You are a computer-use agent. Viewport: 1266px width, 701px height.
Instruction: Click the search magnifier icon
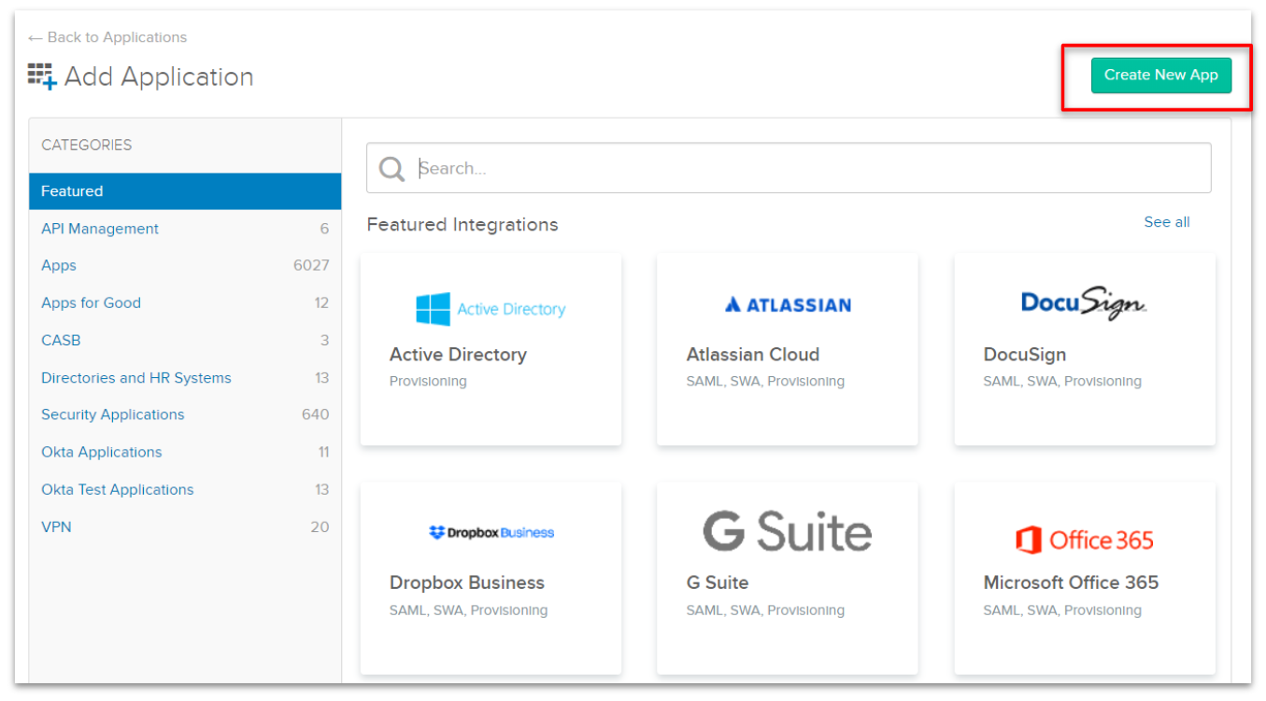[391, 168]
